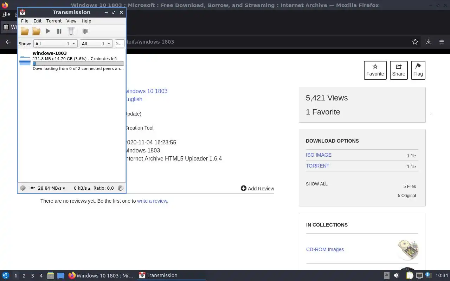Open the Edit menu in Transmission
450x281 pixels.
37,21
